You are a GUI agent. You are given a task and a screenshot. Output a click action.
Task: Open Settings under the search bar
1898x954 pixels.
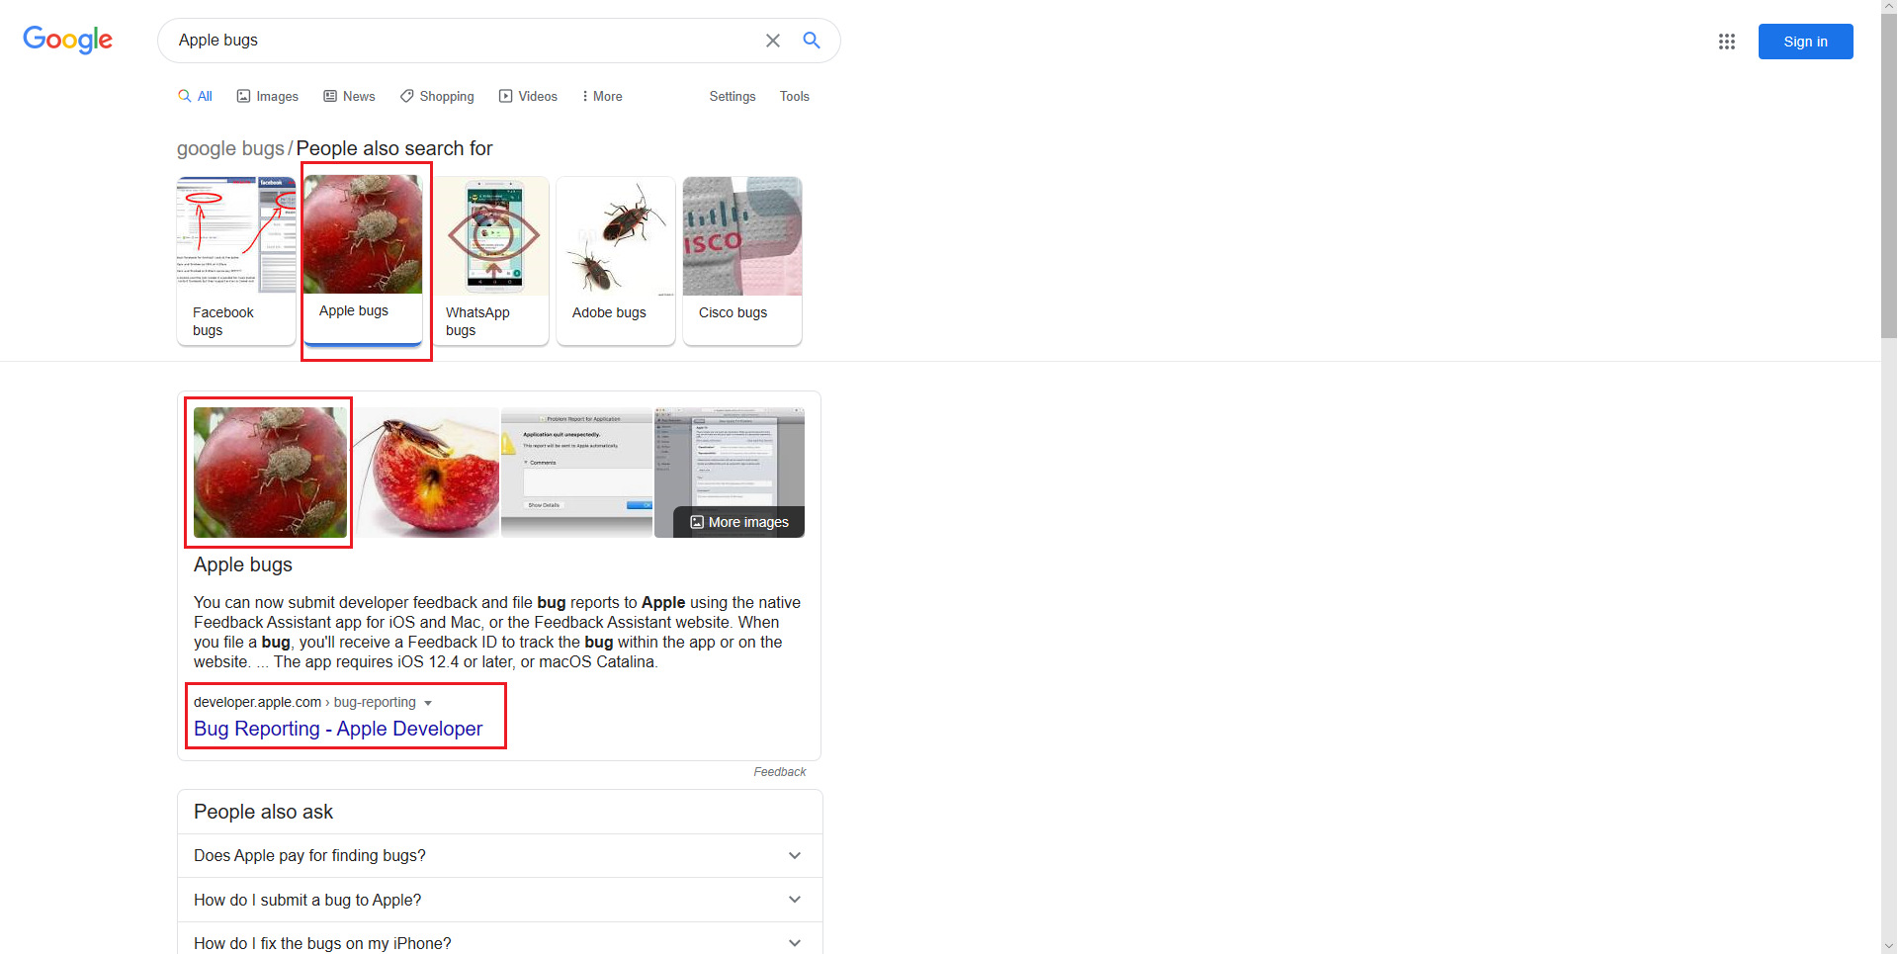733,96
